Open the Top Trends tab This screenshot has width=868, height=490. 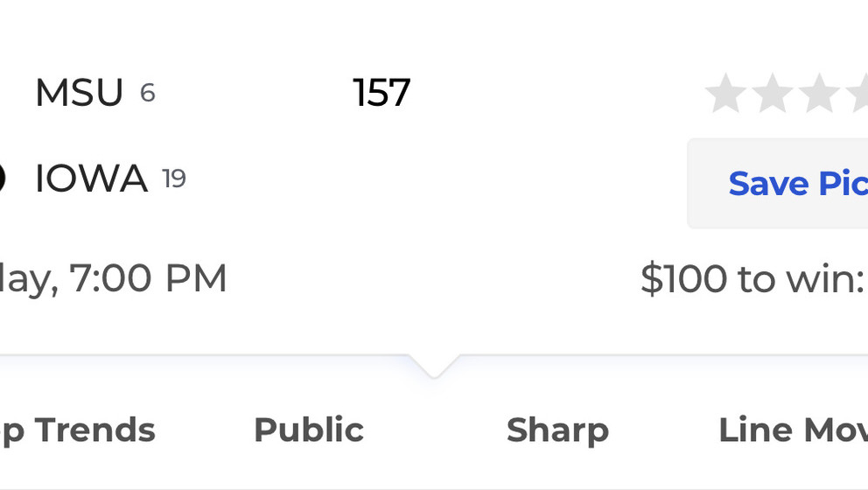point(78,430)
